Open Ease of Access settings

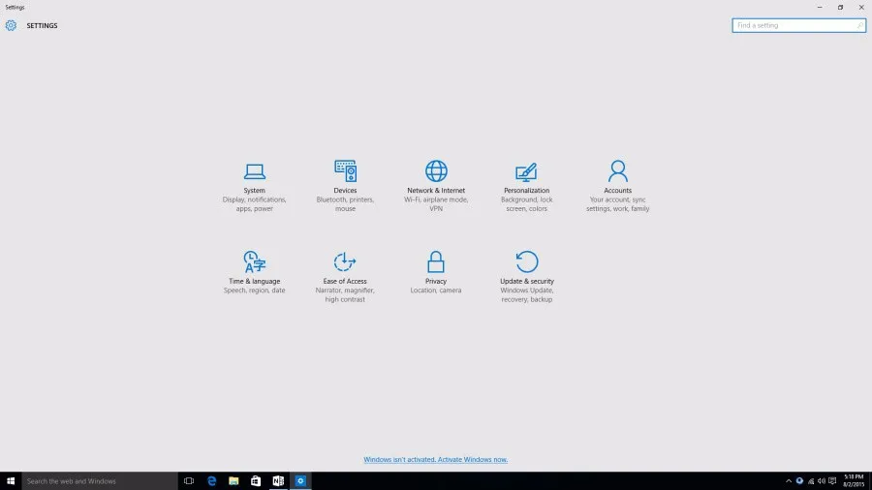click(345, 277)
